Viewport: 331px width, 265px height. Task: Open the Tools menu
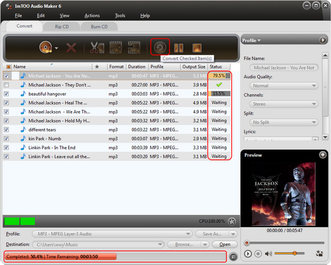point(120,15)
